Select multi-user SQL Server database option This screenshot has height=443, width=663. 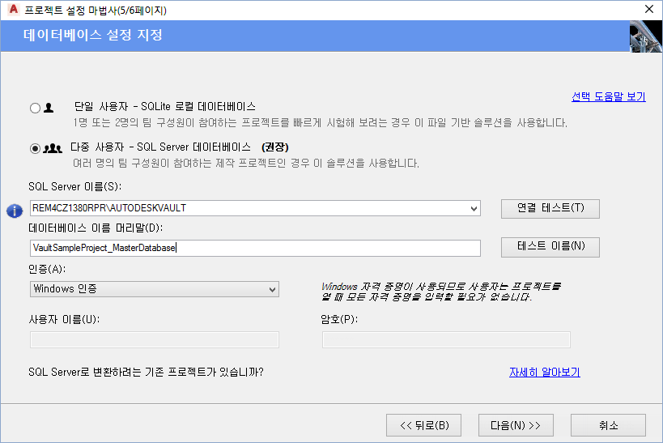point(35,148)
